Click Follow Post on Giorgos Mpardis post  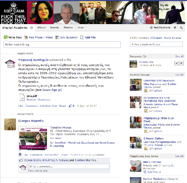tap(52, 155)
